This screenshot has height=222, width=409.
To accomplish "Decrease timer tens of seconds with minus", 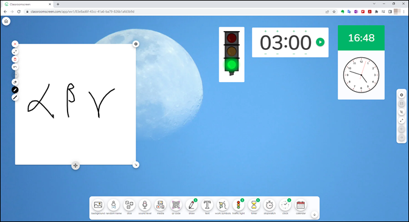I will [294, 54].
